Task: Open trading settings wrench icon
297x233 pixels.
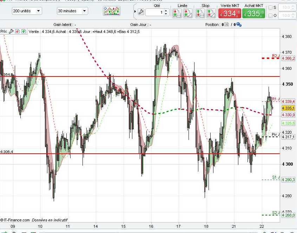Action: pos(141,12)
